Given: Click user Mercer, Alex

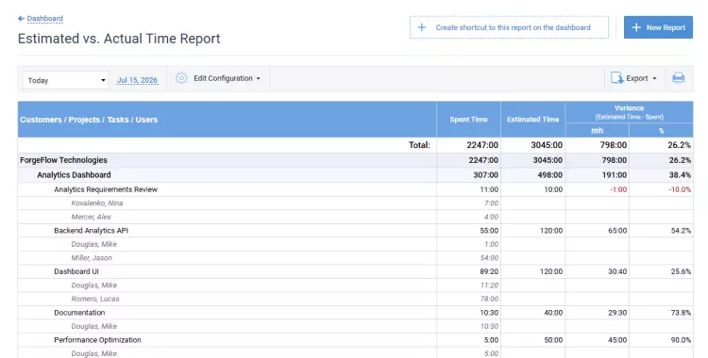Looking at the screenshot, I should point(91,217).
